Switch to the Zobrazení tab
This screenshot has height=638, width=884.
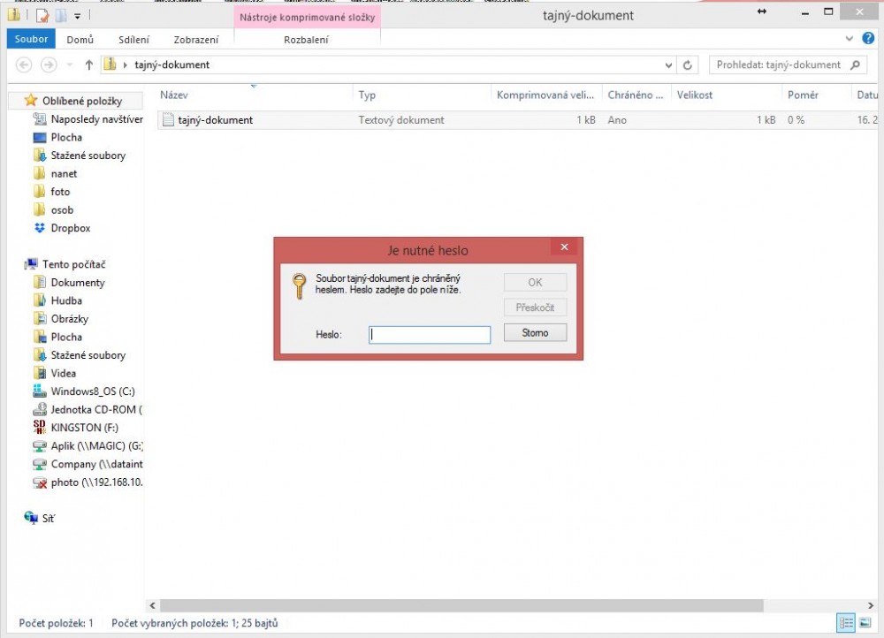point(196,40)
